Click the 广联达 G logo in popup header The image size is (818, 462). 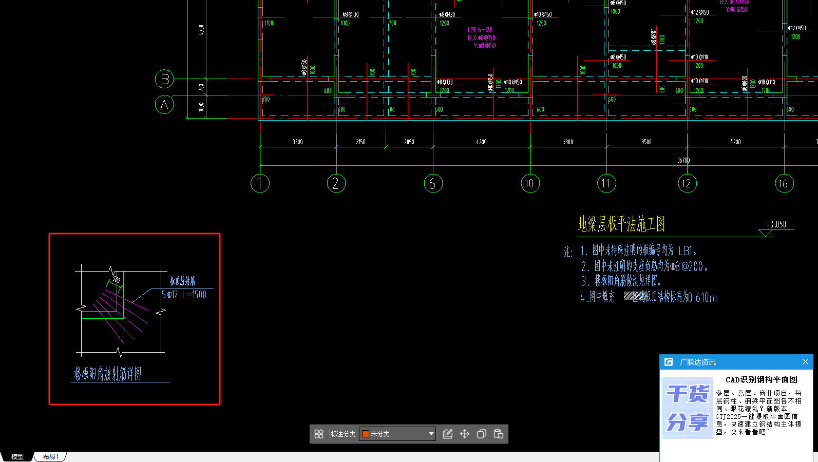[669, 362]
